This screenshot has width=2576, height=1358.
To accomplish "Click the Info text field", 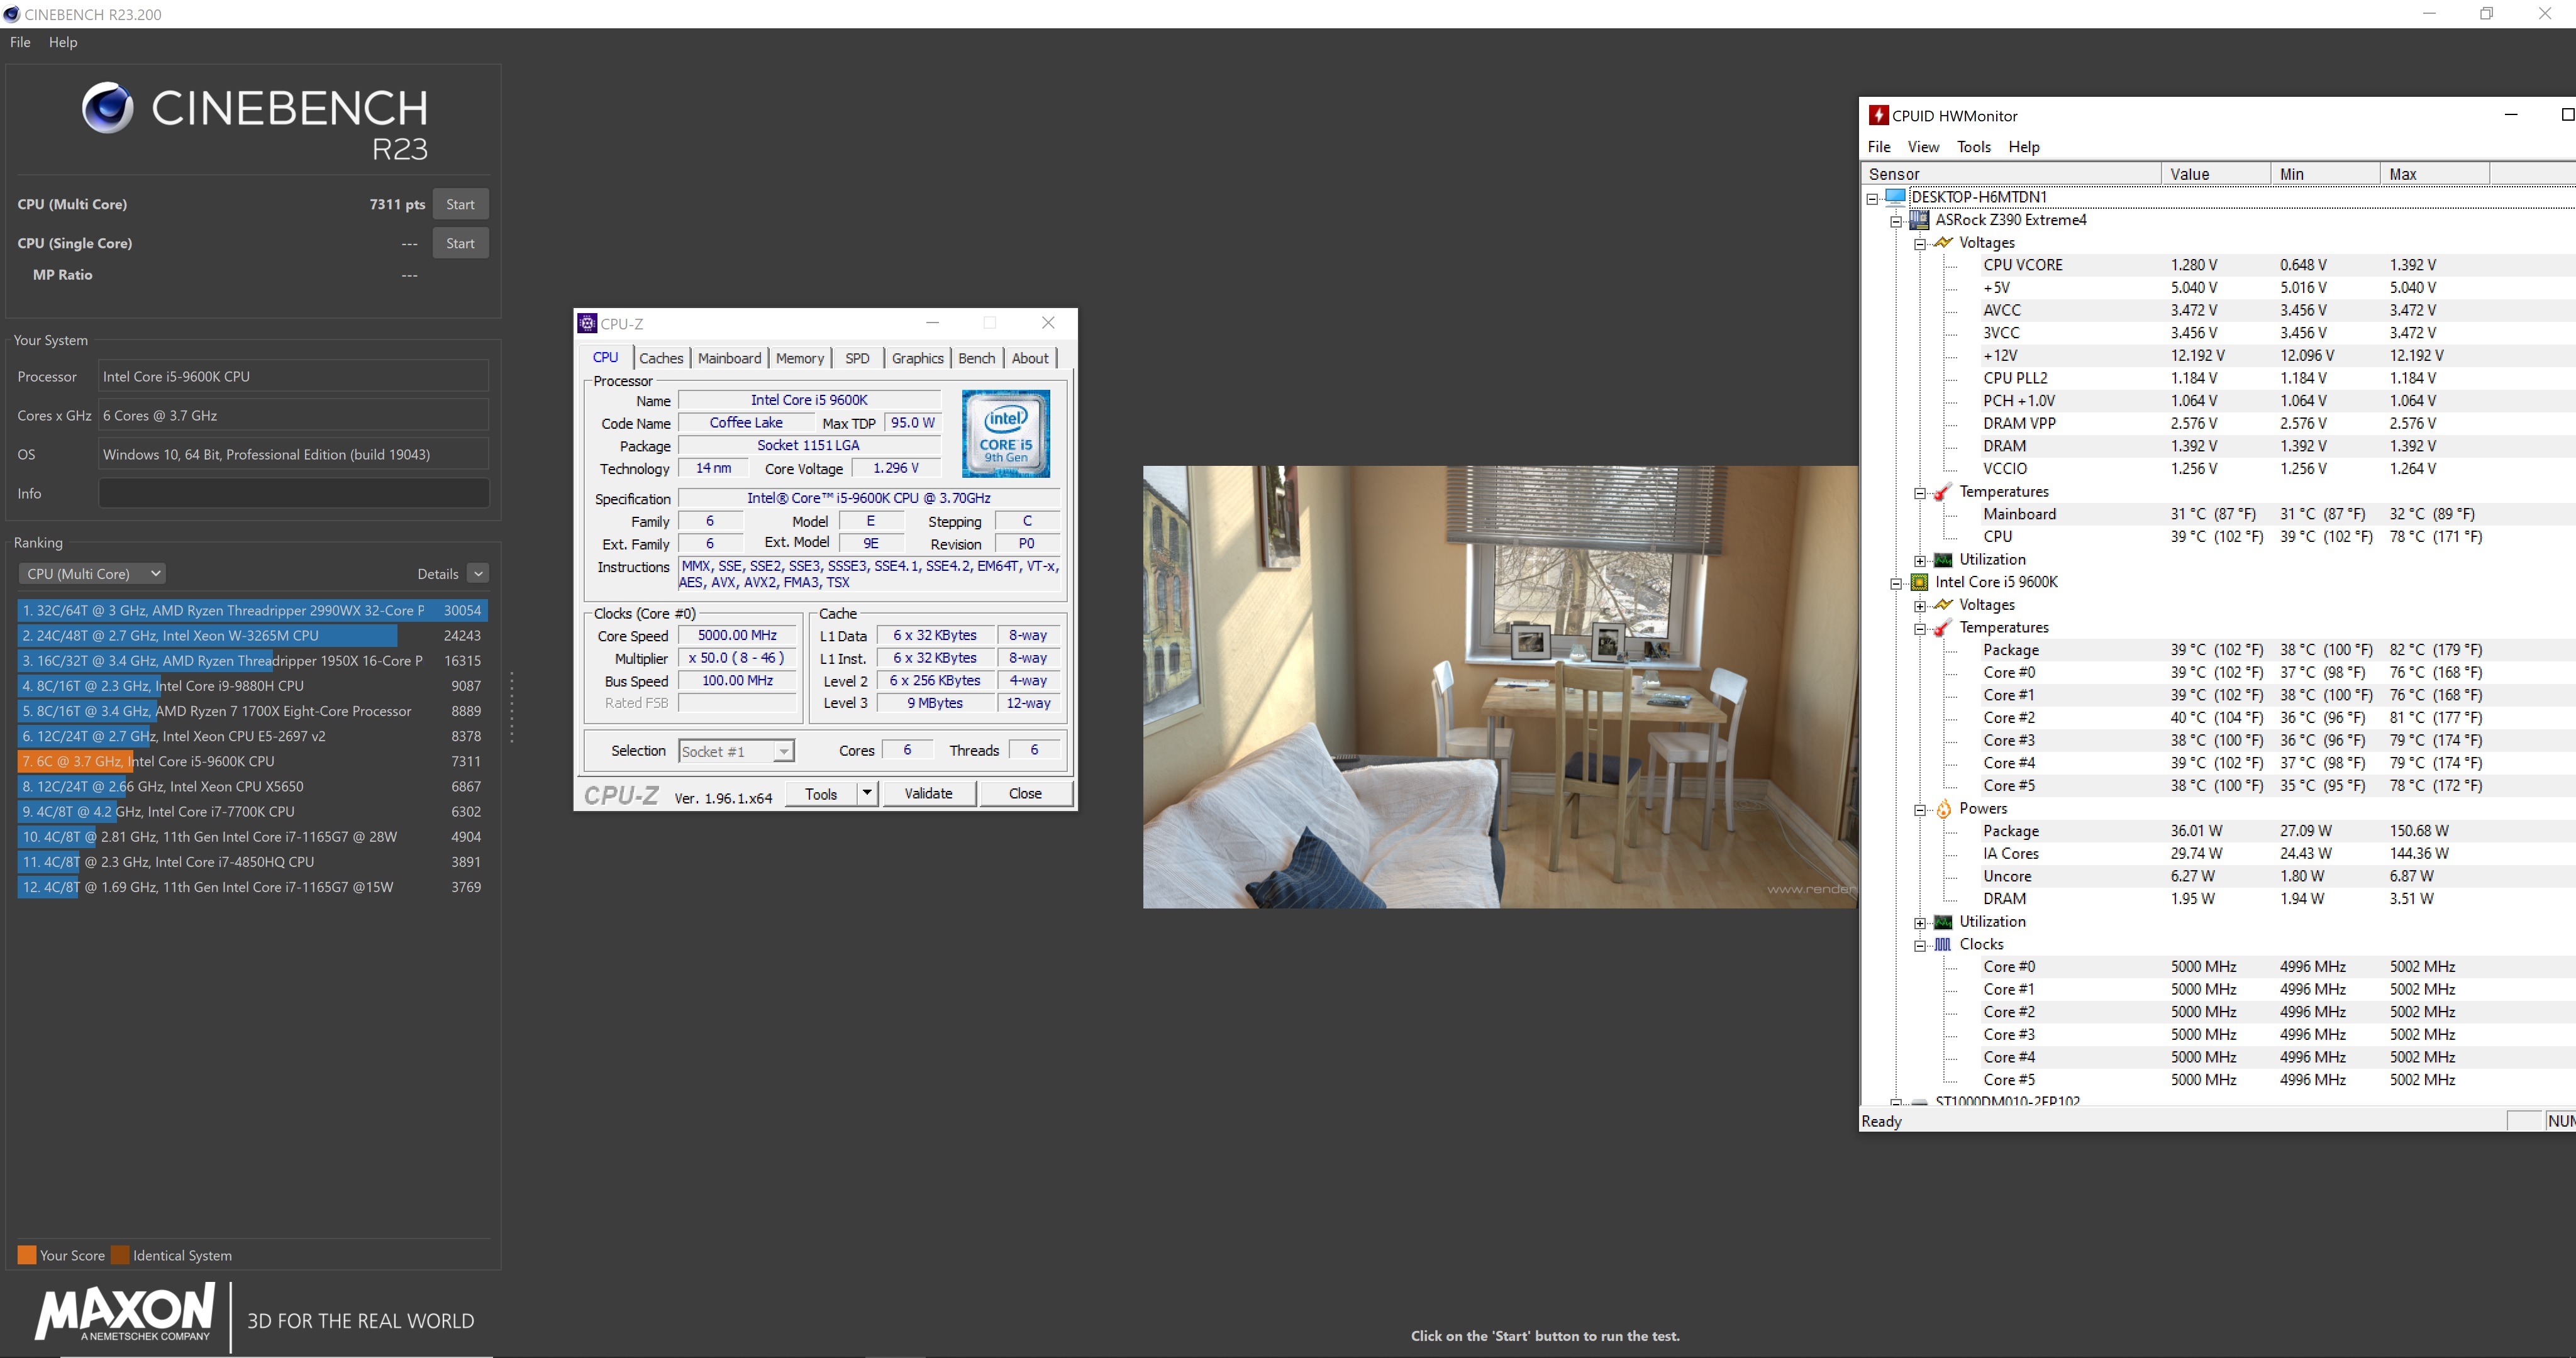I will point(293,493).
